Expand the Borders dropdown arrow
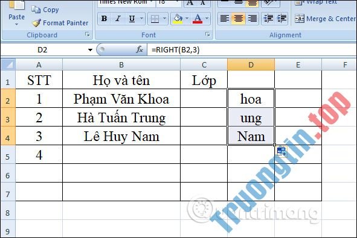The height and width of the screenshot is (238, 357). [165, 19]
